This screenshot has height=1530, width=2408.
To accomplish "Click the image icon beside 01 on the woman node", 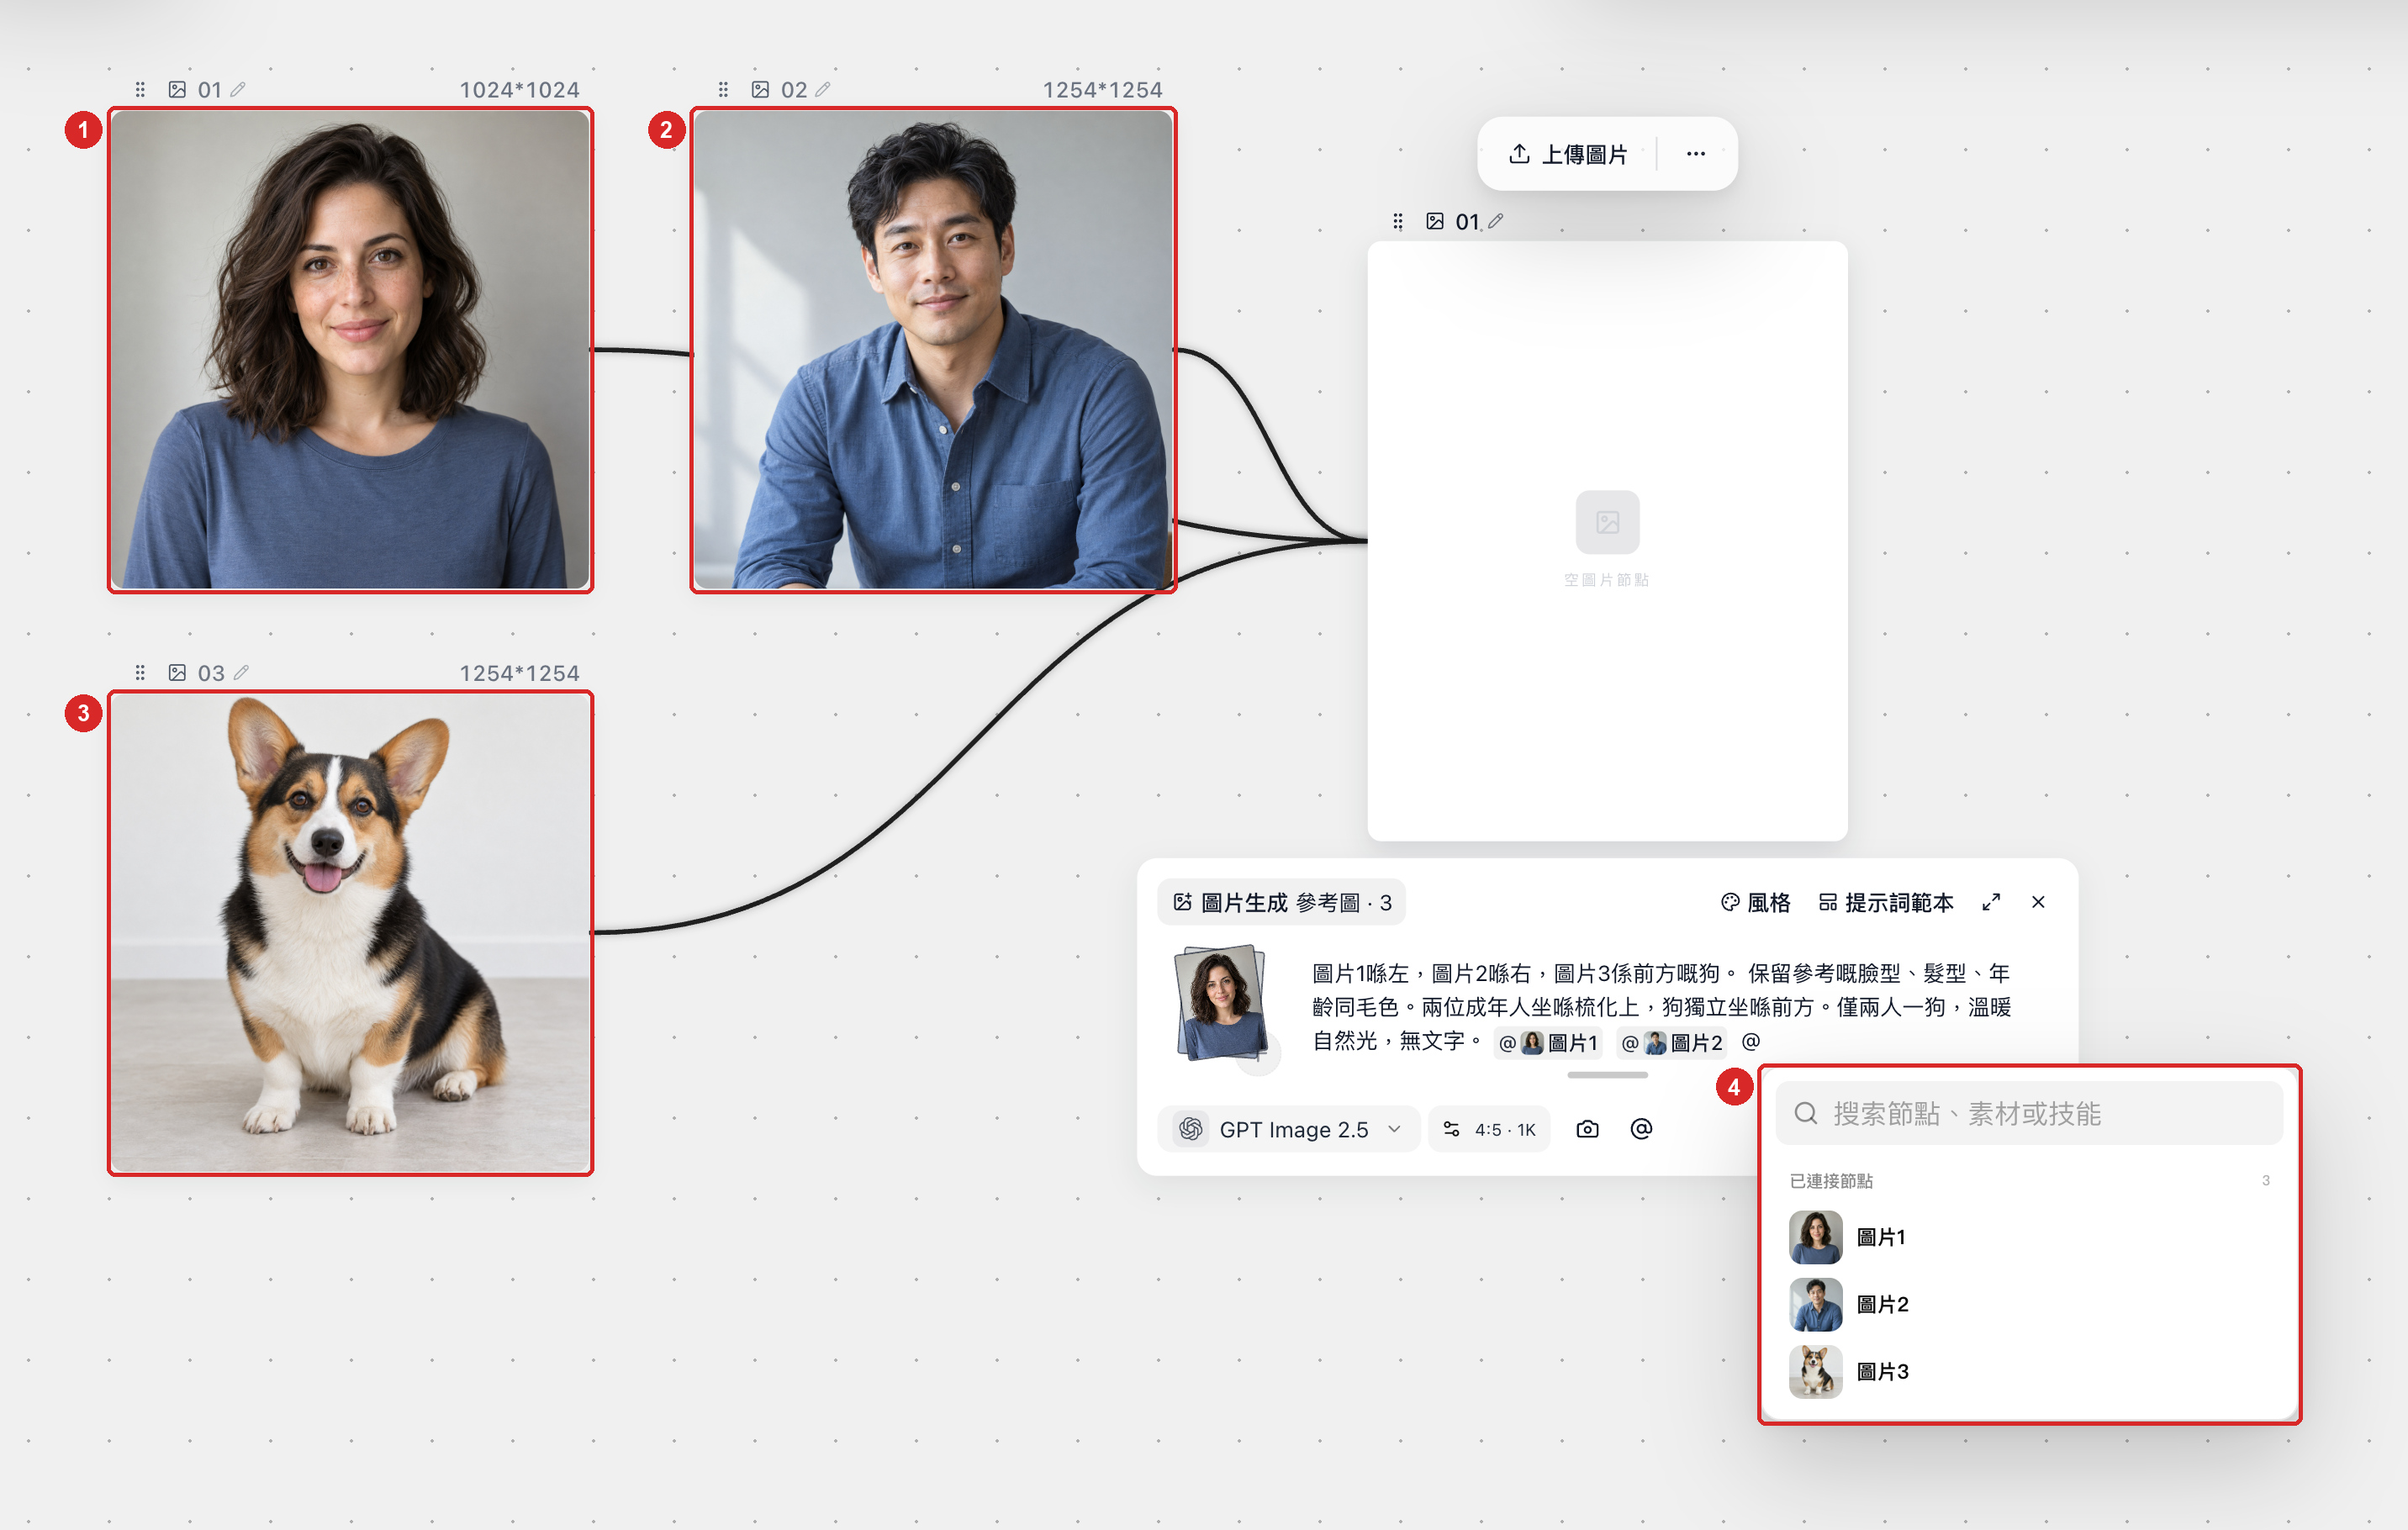I will pos(177,90).
